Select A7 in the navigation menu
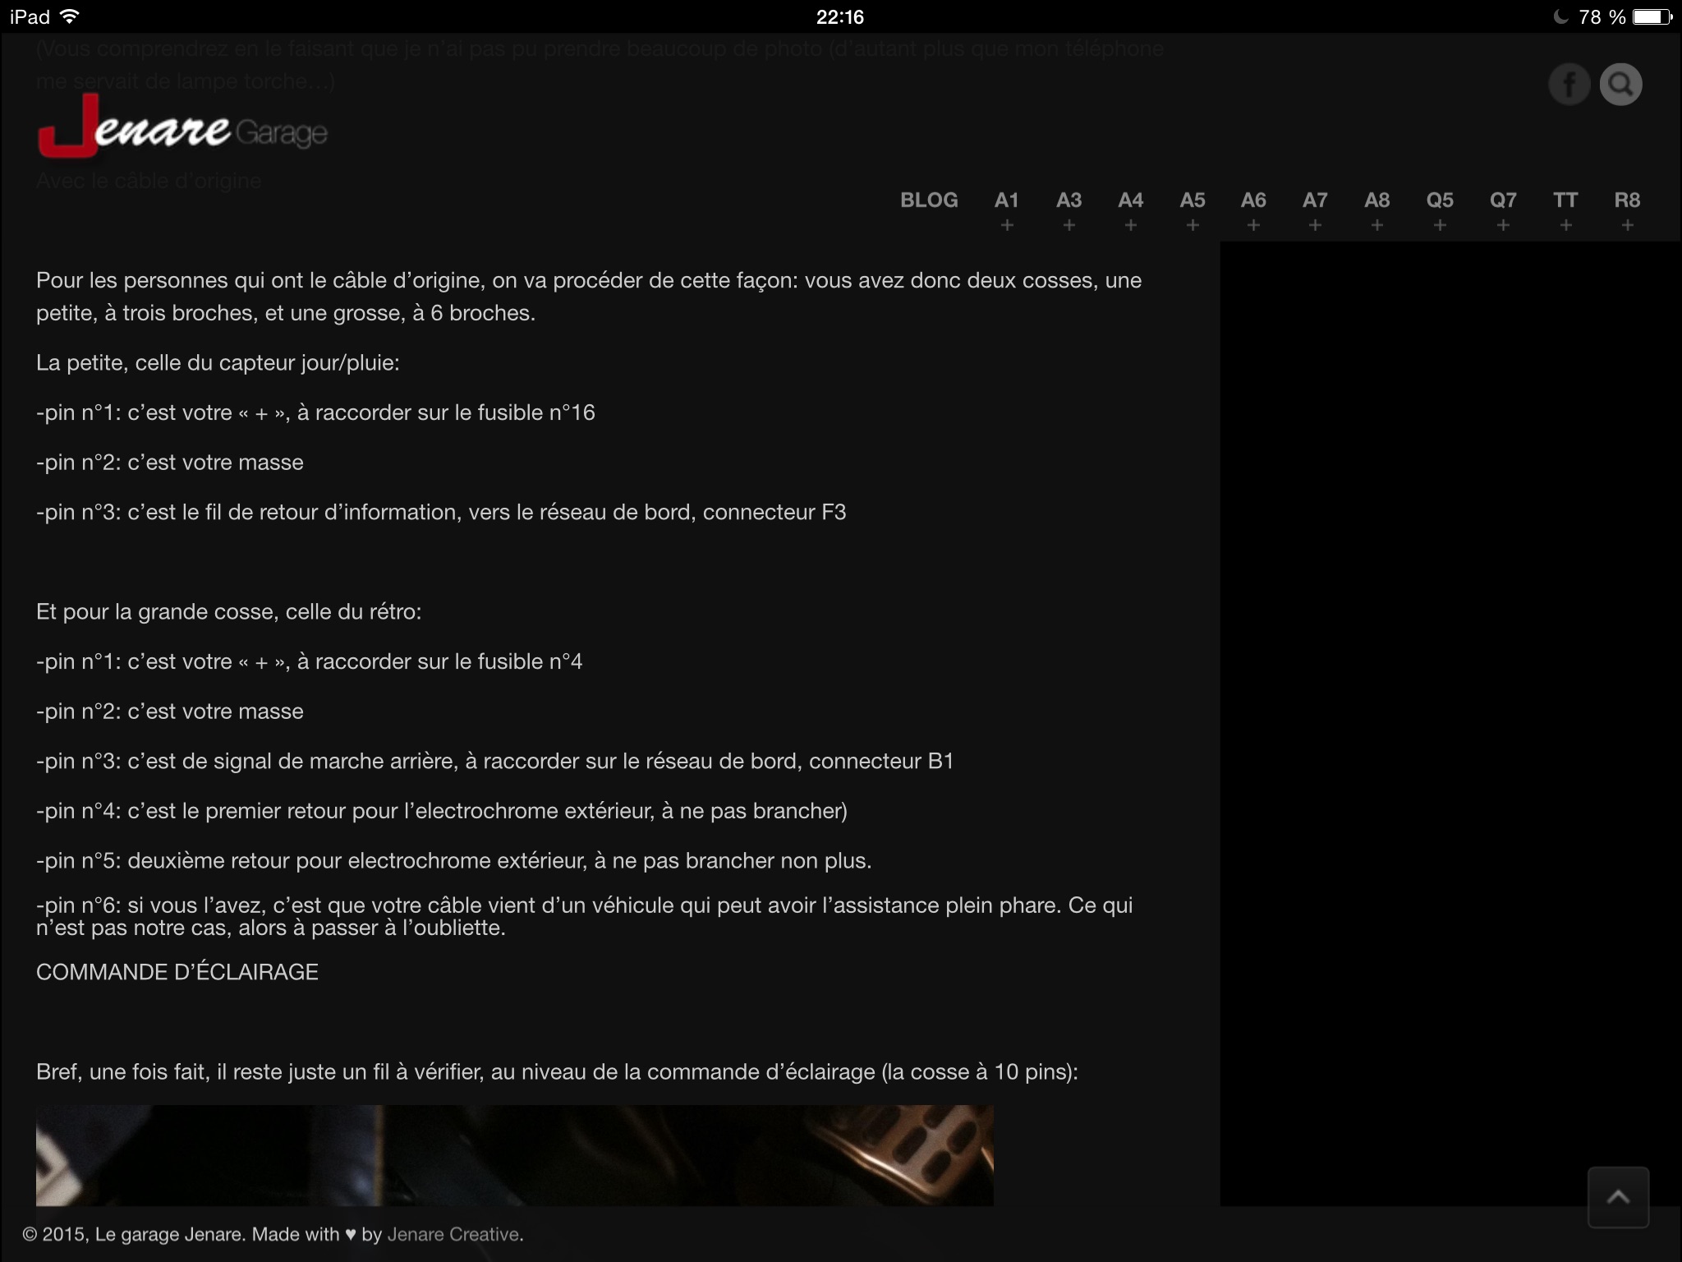Viewport: 1682px width, 1262px height. click(x=1316, y=200)
